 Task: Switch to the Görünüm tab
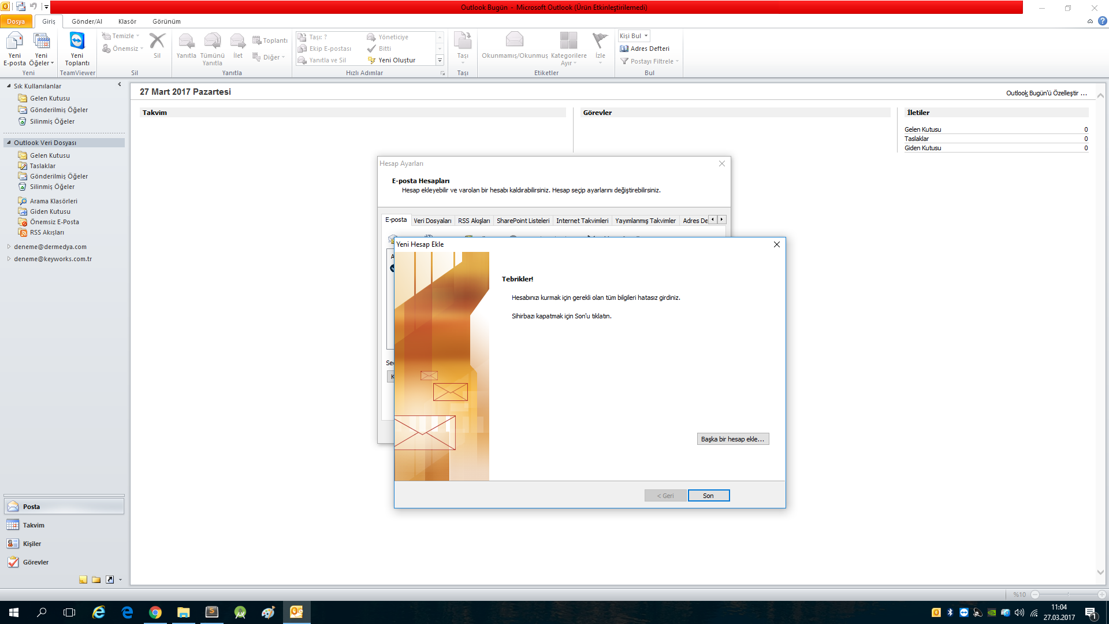tap(166, 21)
